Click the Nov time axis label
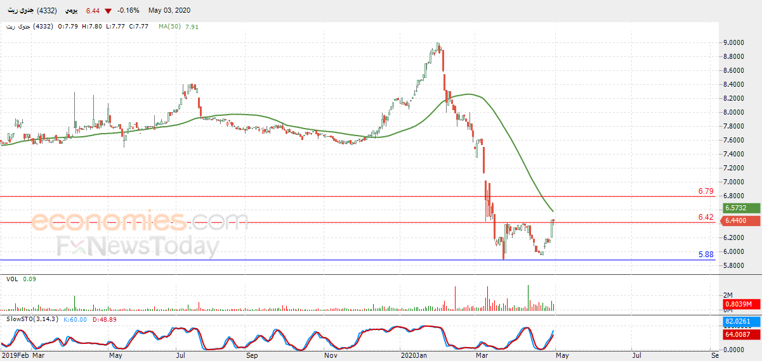Screen dimensions: 762x361 (x=330, y=356)
